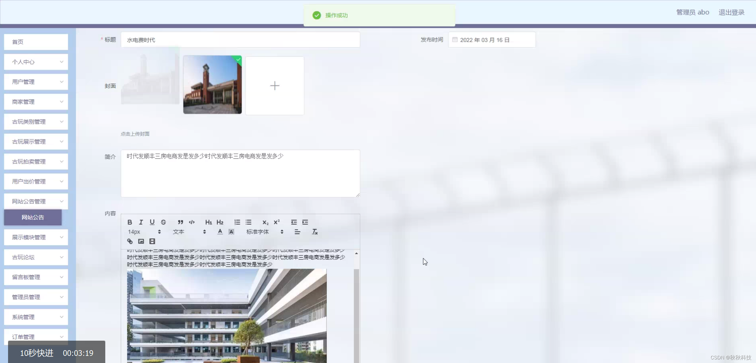Insert a code block
This screenshot has height=363, width=756.
click(x=192, y=222)
